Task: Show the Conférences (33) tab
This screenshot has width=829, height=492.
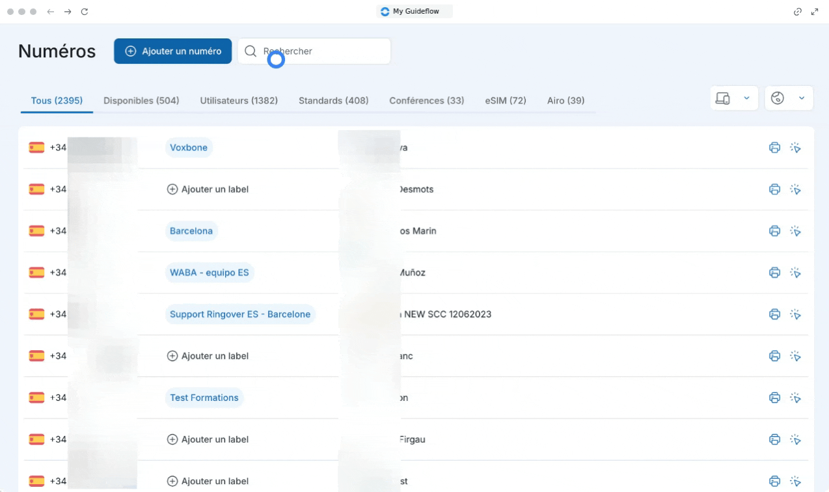Action: (x=426, y=101)
